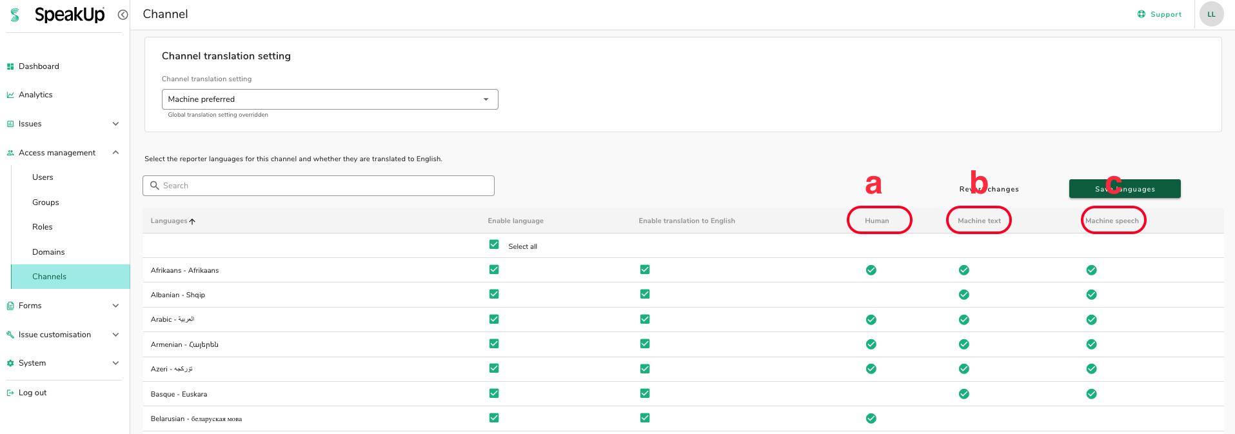This screenshot has width=1235, height=434.
Task: Toggle the Select all checkbox
Action: click(494, 244)
